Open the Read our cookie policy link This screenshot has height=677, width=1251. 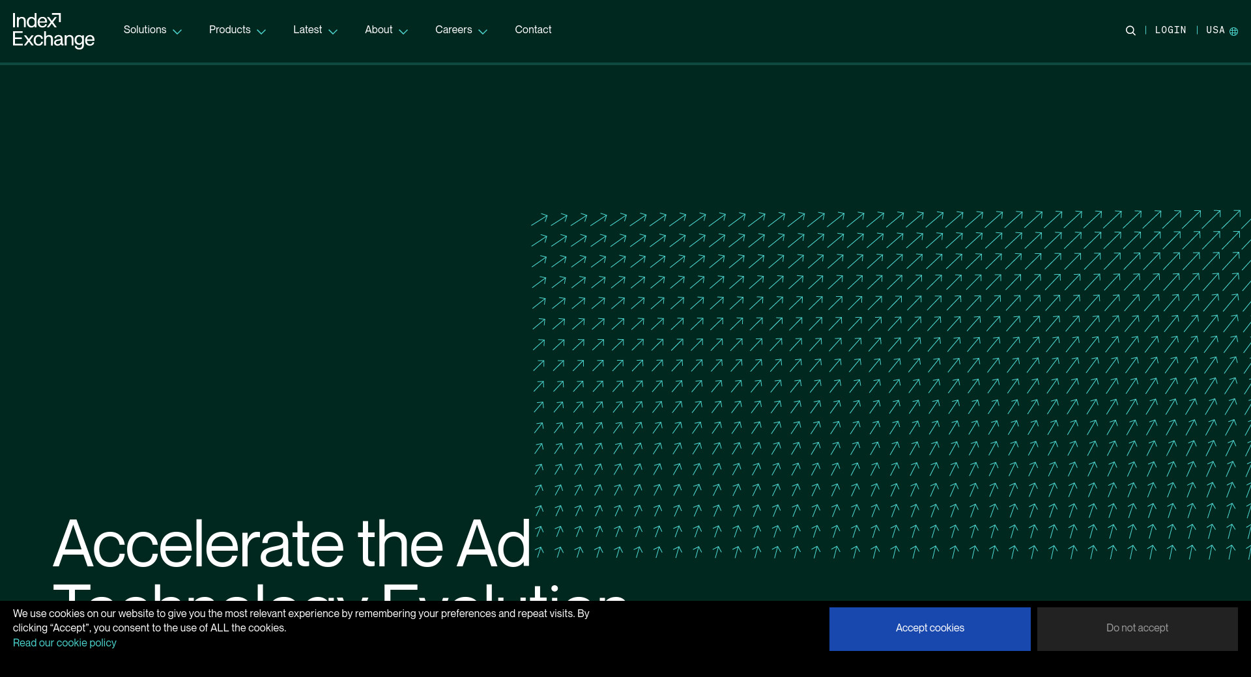coord(65,643)
